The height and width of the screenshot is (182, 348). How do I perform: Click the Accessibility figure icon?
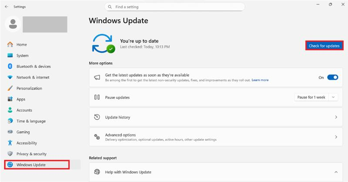[10, 143]
